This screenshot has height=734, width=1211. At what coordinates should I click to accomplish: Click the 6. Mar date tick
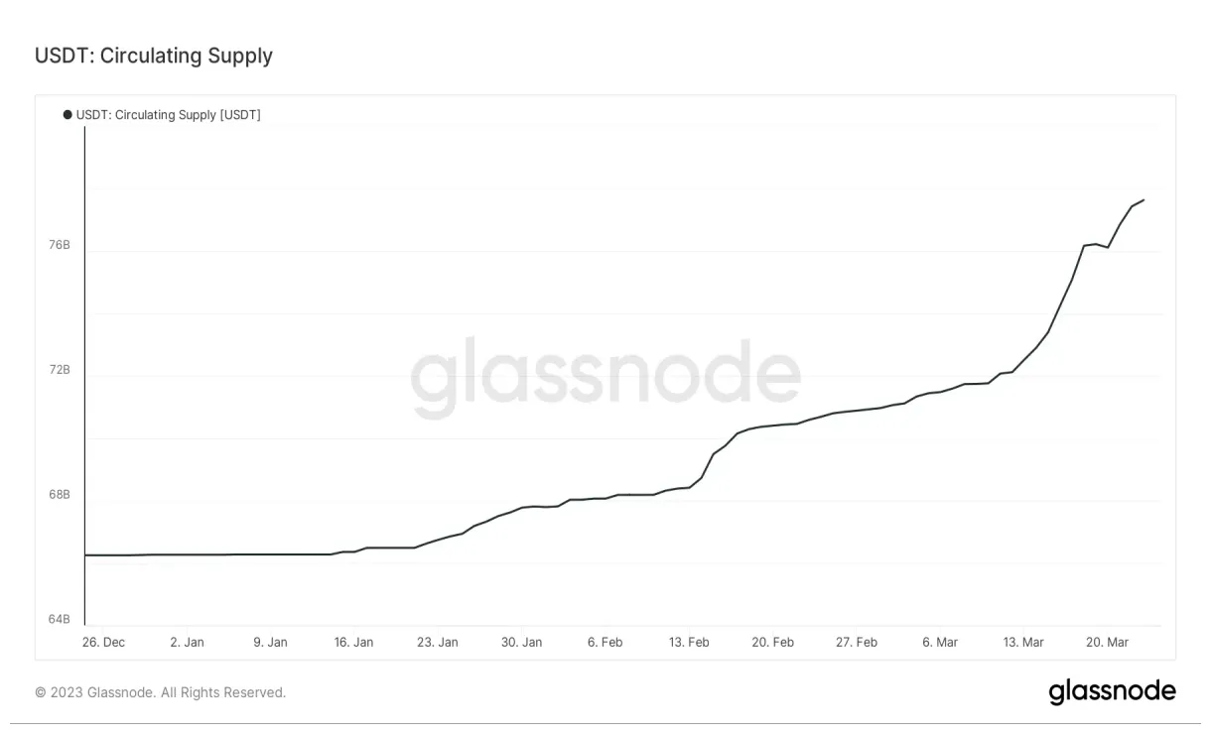(939, 643)
